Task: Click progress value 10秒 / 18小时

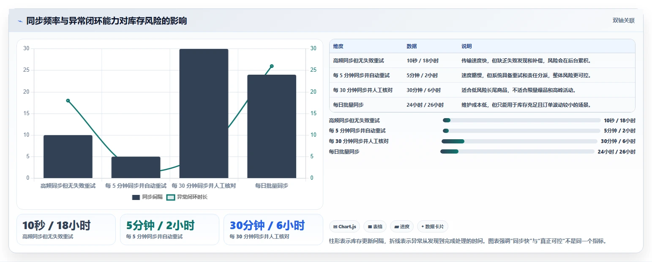Action: point(619,120)
